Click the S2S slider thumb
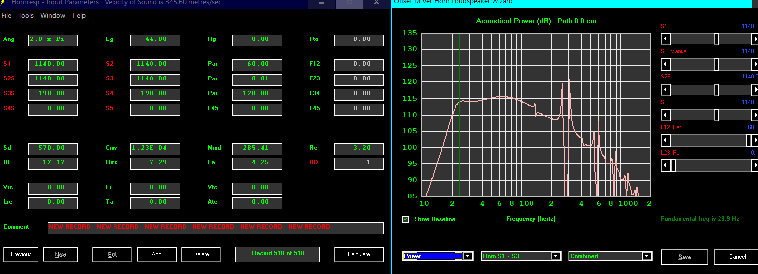The width and height of the screenshot is (758, 274). pyautogui.click(x=716, y=90)
